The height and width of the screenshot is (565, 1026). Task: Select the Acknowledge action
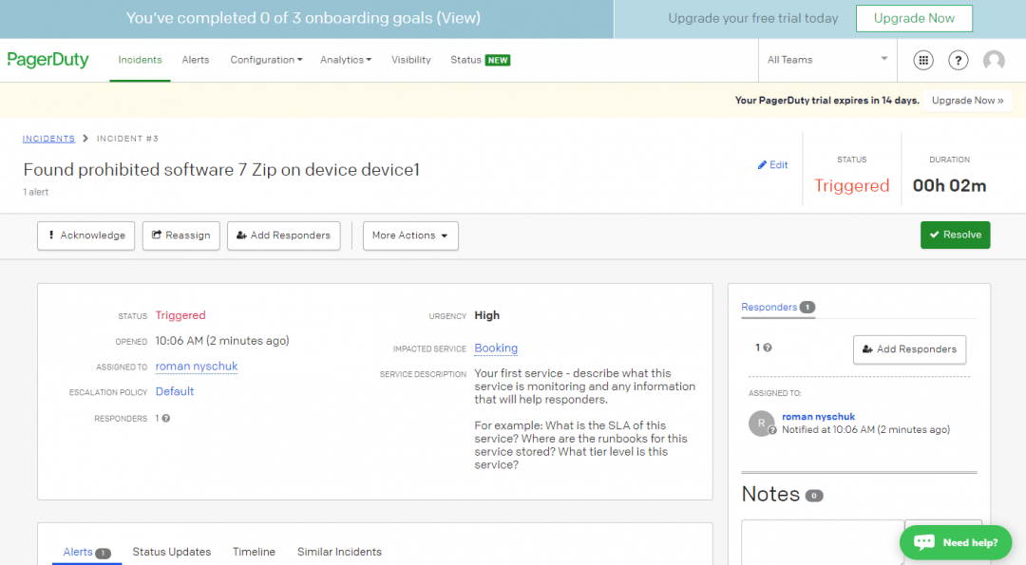click(x=85, y=235)
